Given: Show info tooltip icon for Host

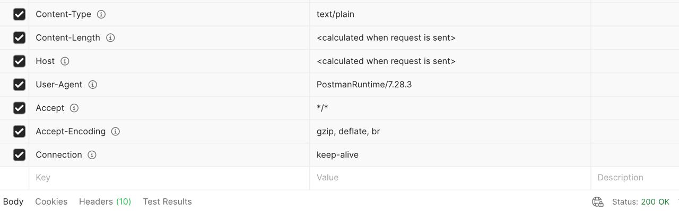Looking at the screenshot, I should [65, 61].
